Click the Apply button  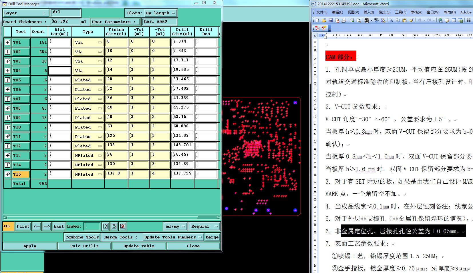[x=30, y=246]
